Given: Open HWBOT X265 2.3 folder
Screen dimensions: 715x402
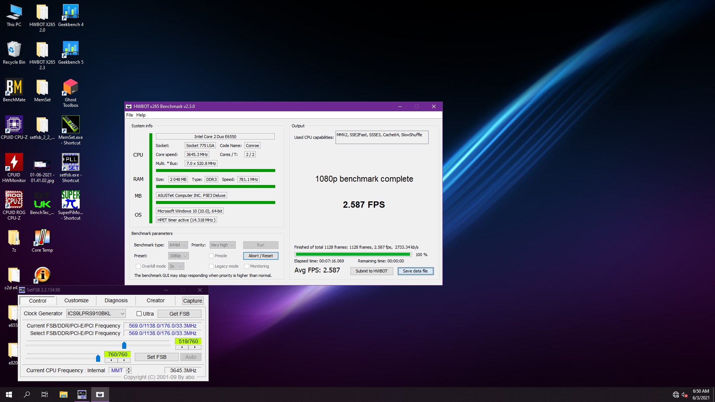Looking at the screenshot, I should point(42,55).
